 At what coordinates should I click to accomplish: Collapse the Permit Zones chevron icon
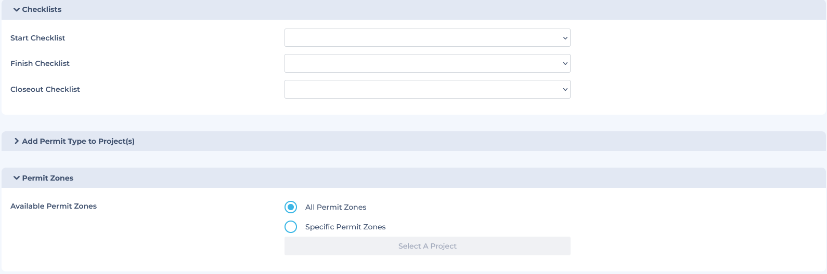(17, 178)
